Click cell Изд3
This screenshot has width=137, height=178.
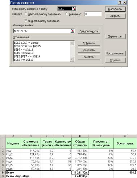pos(13,158)
